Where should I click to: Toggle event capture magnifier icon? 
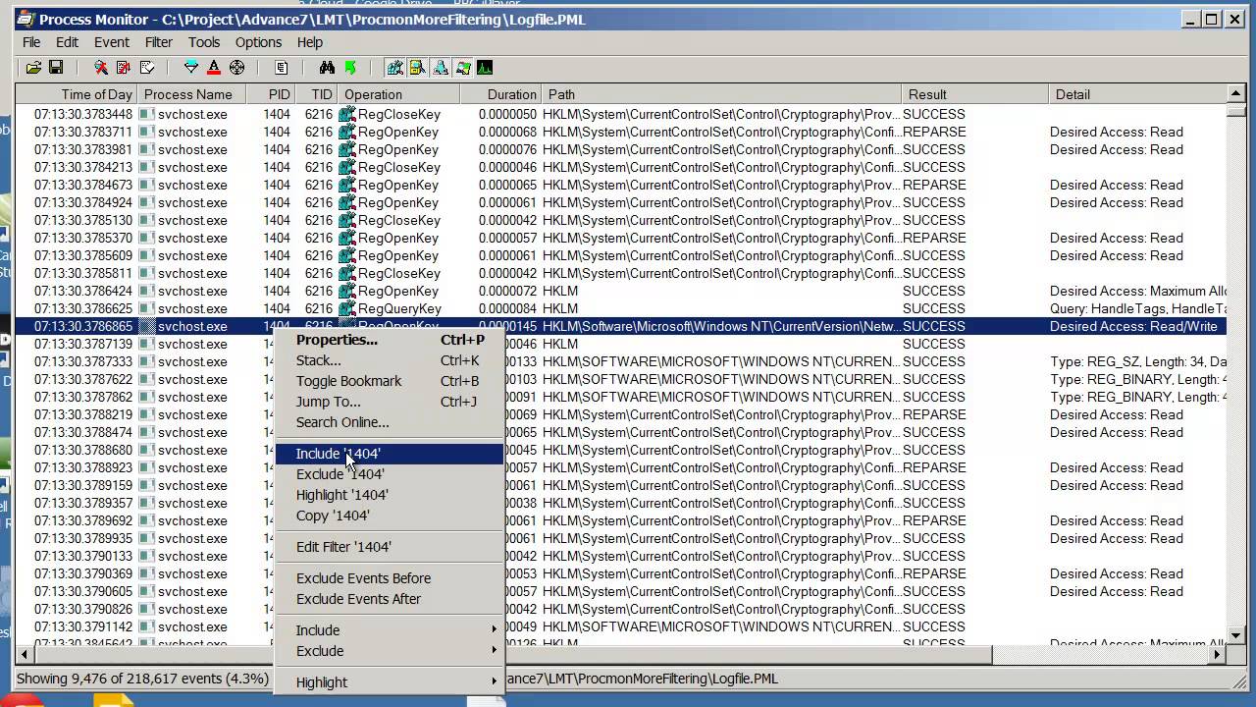click(x=100, y=68)
